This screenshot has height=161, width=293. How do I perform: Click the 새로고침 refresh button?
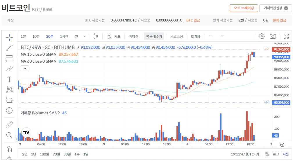176,36
